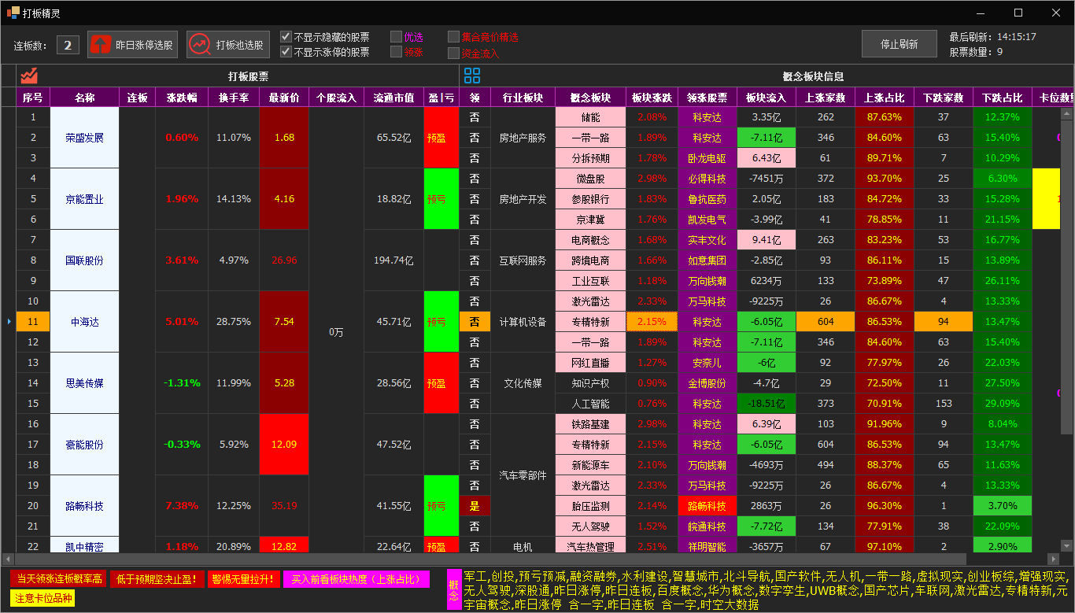Enable the 资金流入 checkbox
The width and height of the screenshot is (1075, 613).
(x=453, y=53)
